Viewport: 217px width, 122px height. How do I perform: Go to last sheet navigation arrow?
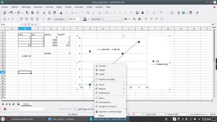[x=14, y=104]
